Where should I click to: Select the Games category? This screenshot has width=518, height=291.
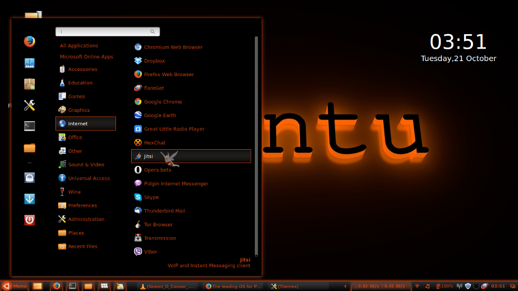pos(85,96)
